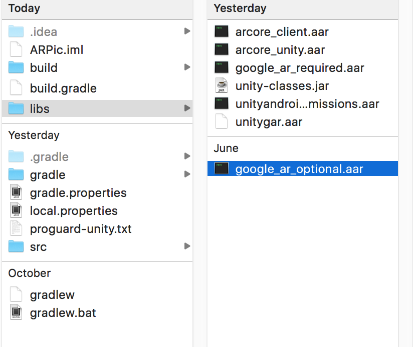Select local.properties file name
This screenshot has width=415, height=347.
coord(74,211)
